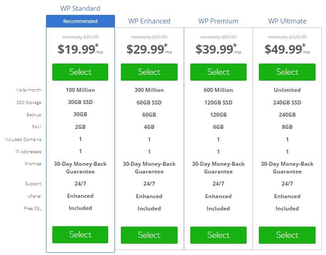Hit bottom Select button in WP Ultimate column
This screenshot has width=326, height=255.
[287, 235]
